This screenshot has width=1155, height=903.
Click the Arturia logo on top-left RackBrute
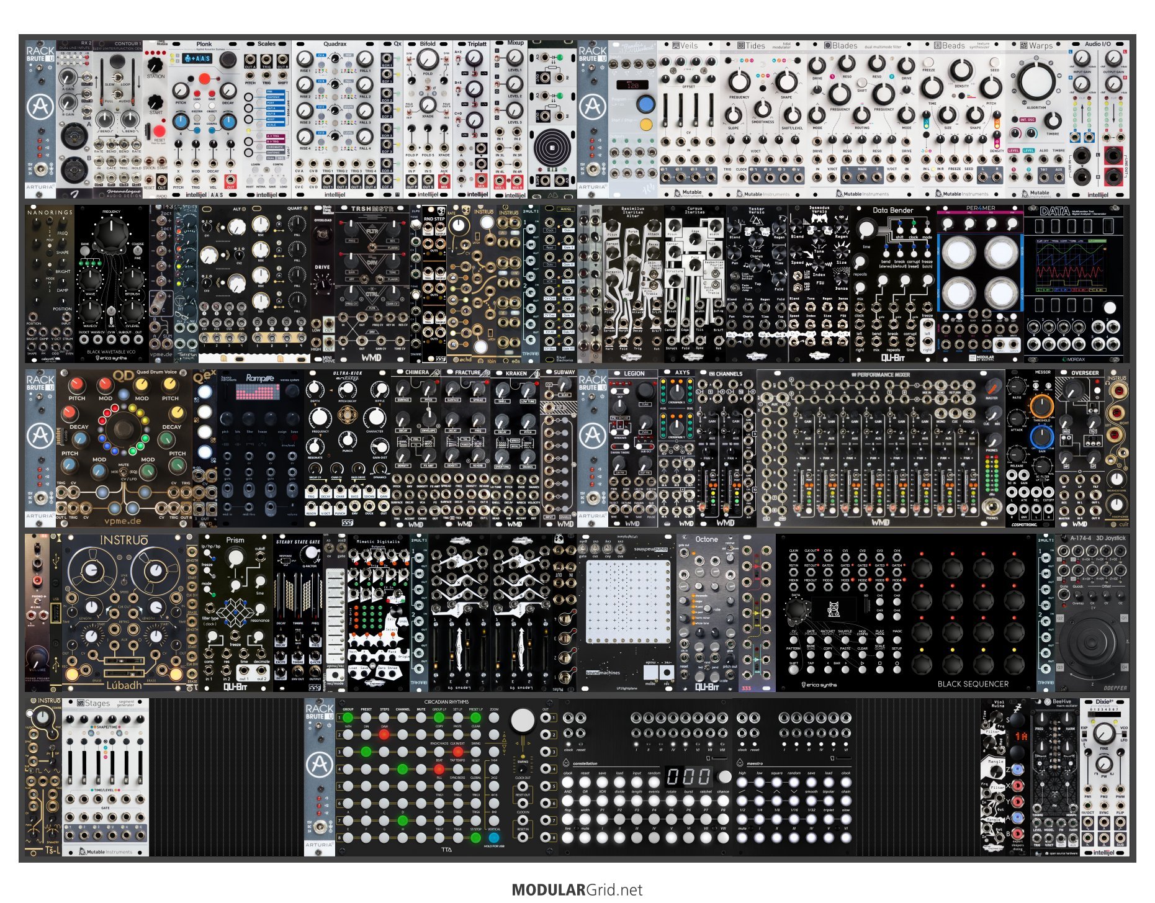click(x=40, y=107)
